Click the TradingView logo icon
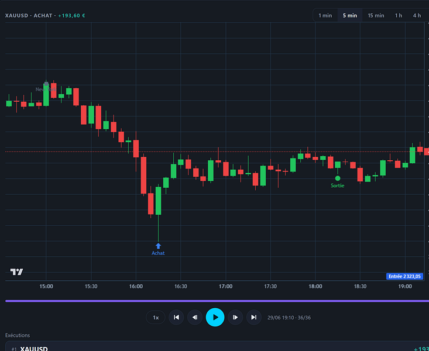Image resolution: width=429 pixels, height=351 pixels. (x=16, y=271)
